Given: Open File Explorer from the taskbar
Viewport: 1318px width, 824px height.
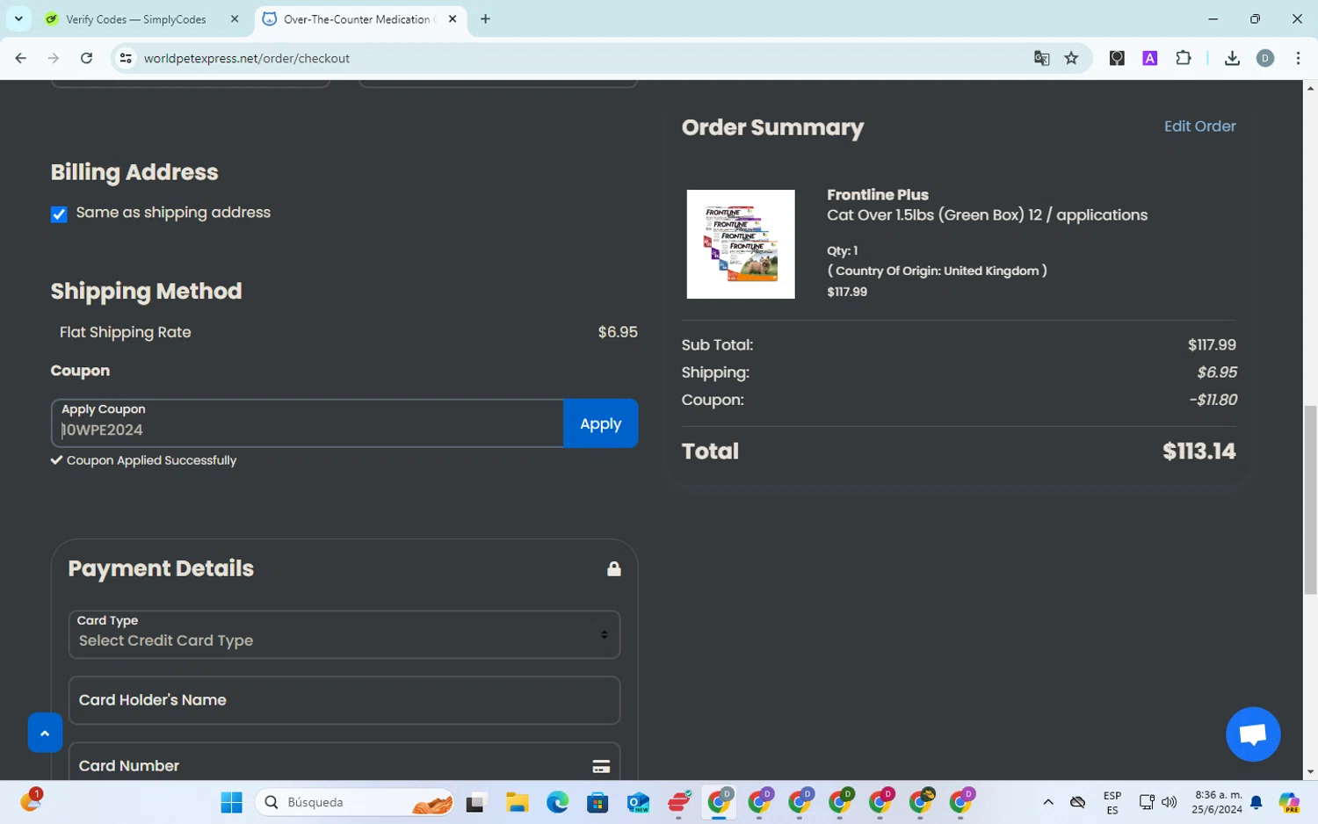Looking at the screenshot, I should 517,802.
